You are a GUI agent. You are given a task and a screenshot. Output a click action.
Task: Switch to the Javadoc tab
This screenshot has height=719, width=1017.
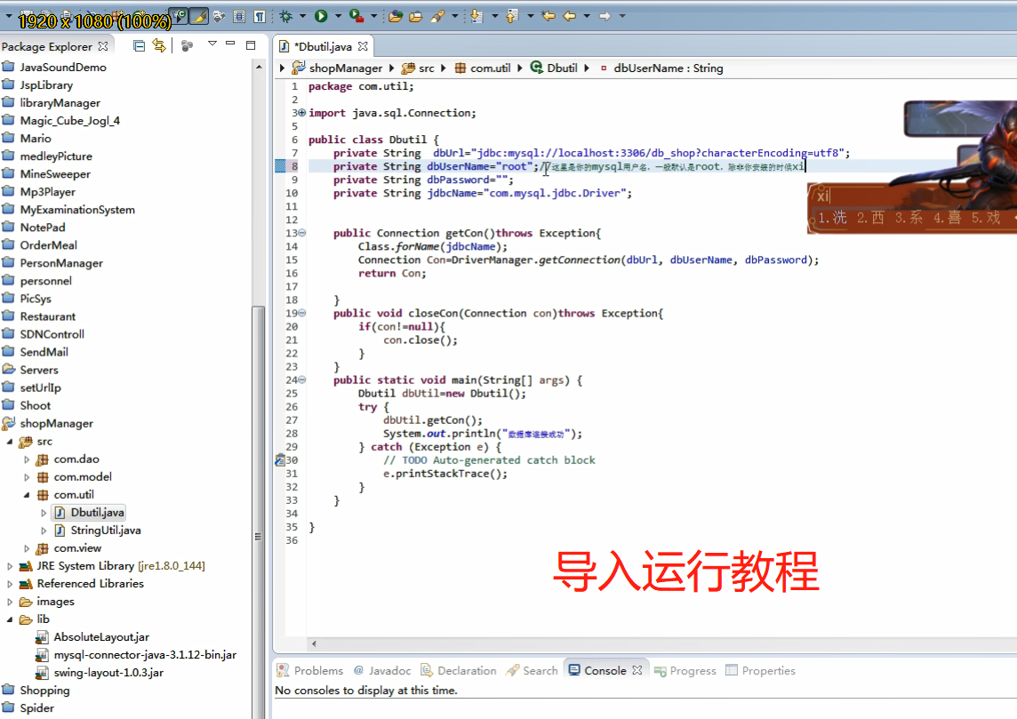[382, 670]
